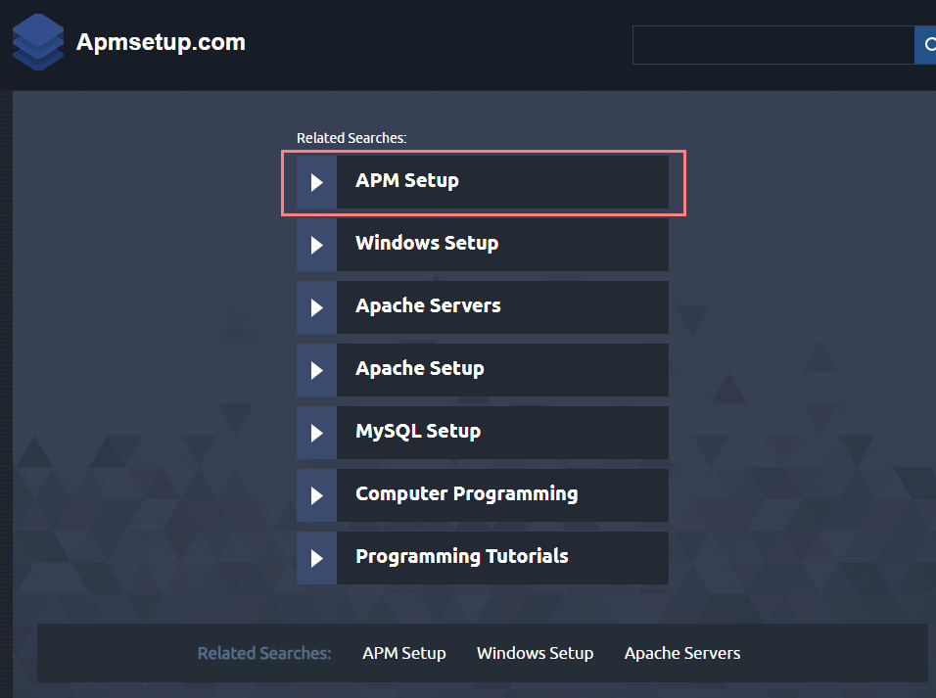936x698 pixels.
Task: Click the arrow icon beside Windows Setup
Action: [x=317, y=245]
